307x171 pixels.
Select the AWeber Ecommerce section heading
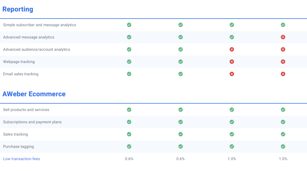point(34,94)
